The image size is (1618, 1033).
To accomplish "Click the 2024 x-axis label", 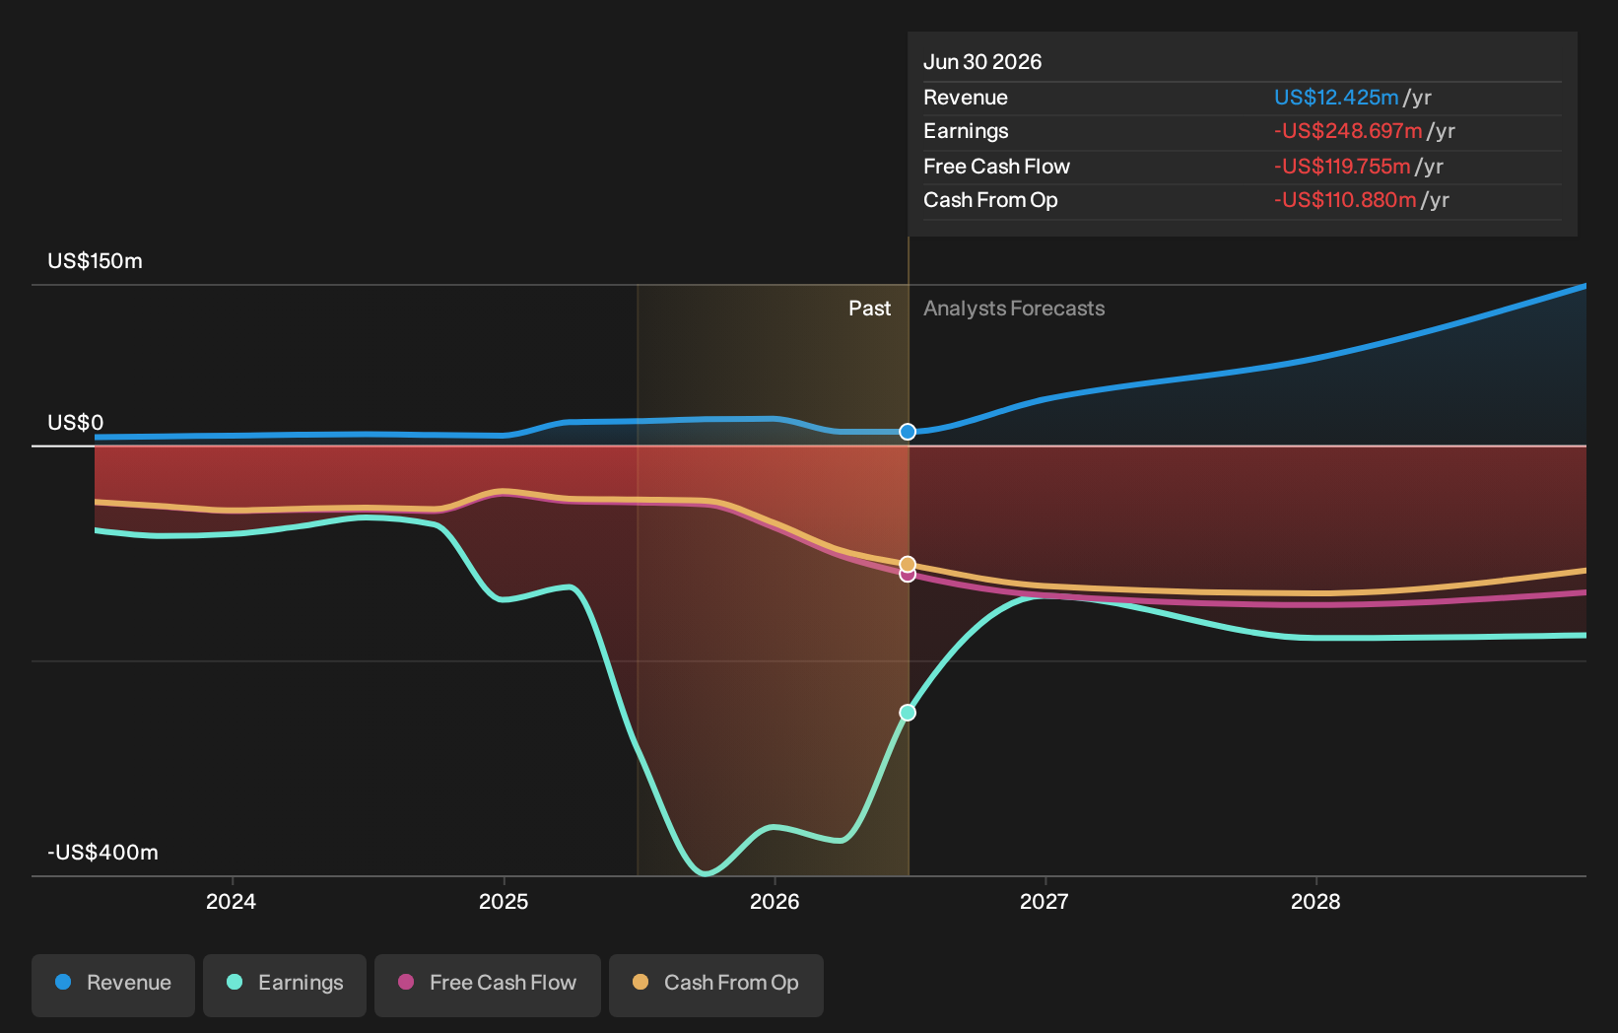I will pos(231,902).
